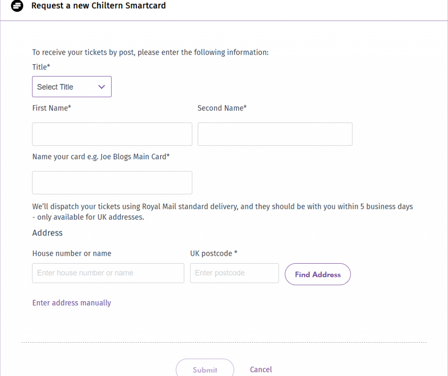Click the Find Address button
The image size is (448, 376).
pos(318,274)
